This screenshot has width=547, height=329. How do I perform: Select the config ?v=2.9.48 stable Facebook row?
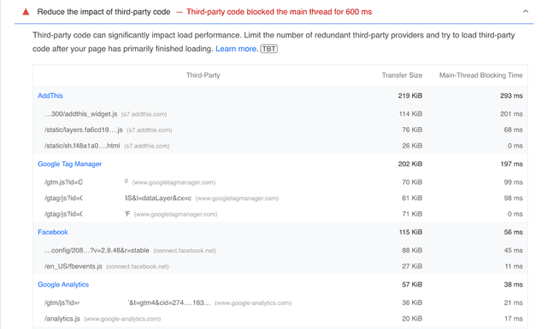click(280, 251)
